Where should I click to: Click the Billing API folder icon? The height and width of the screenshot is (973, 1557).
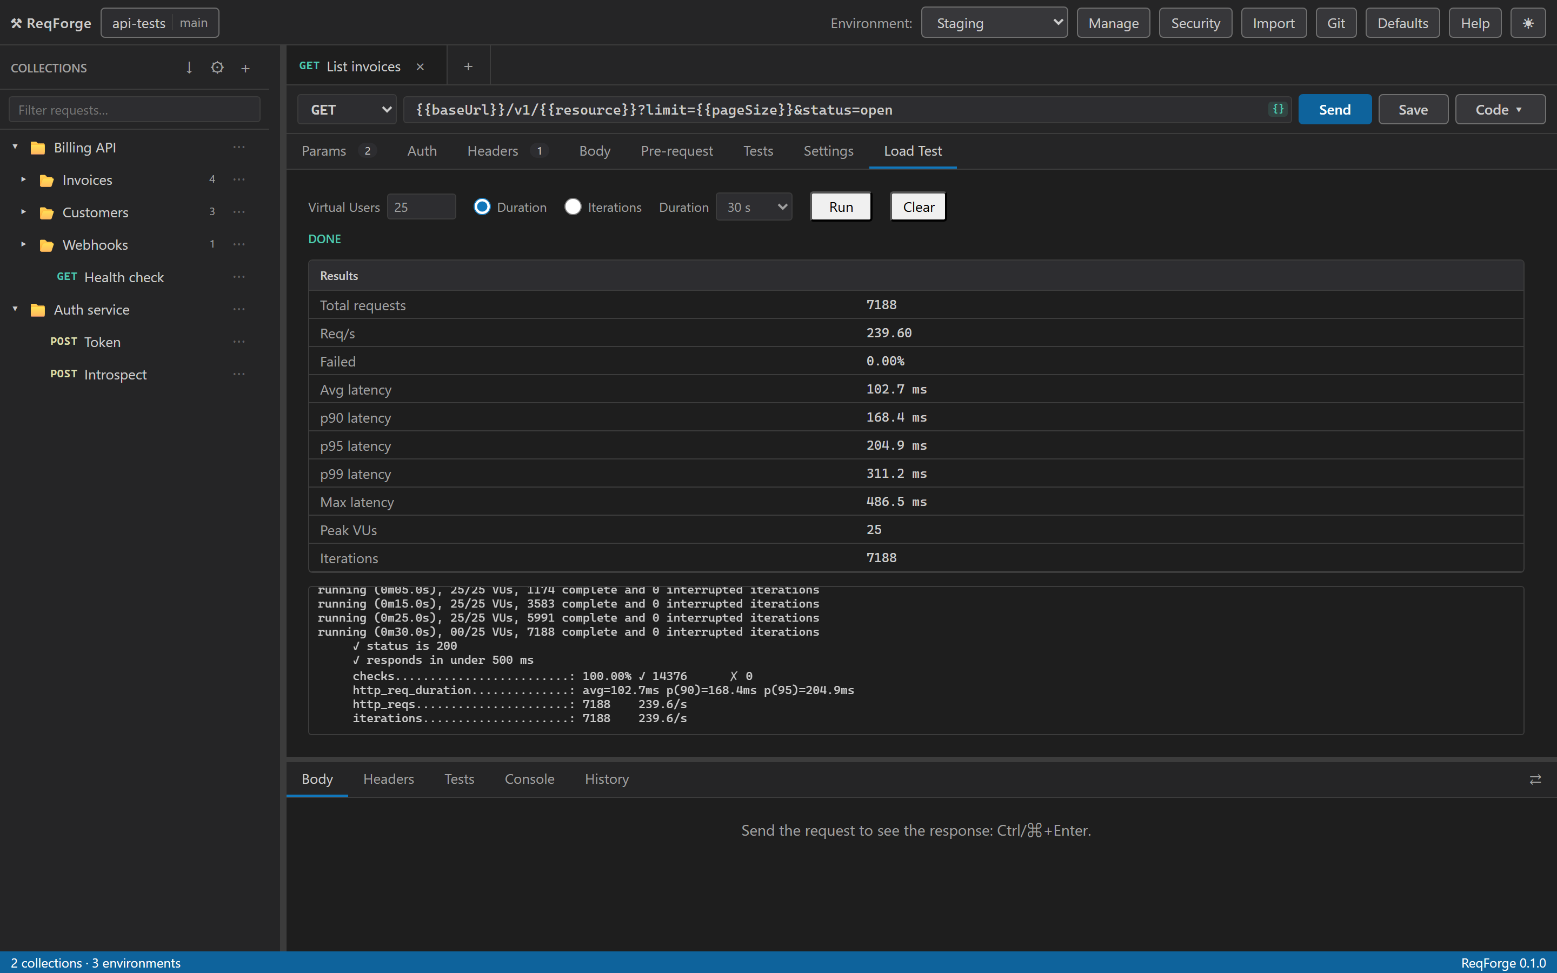pos(38,148)
